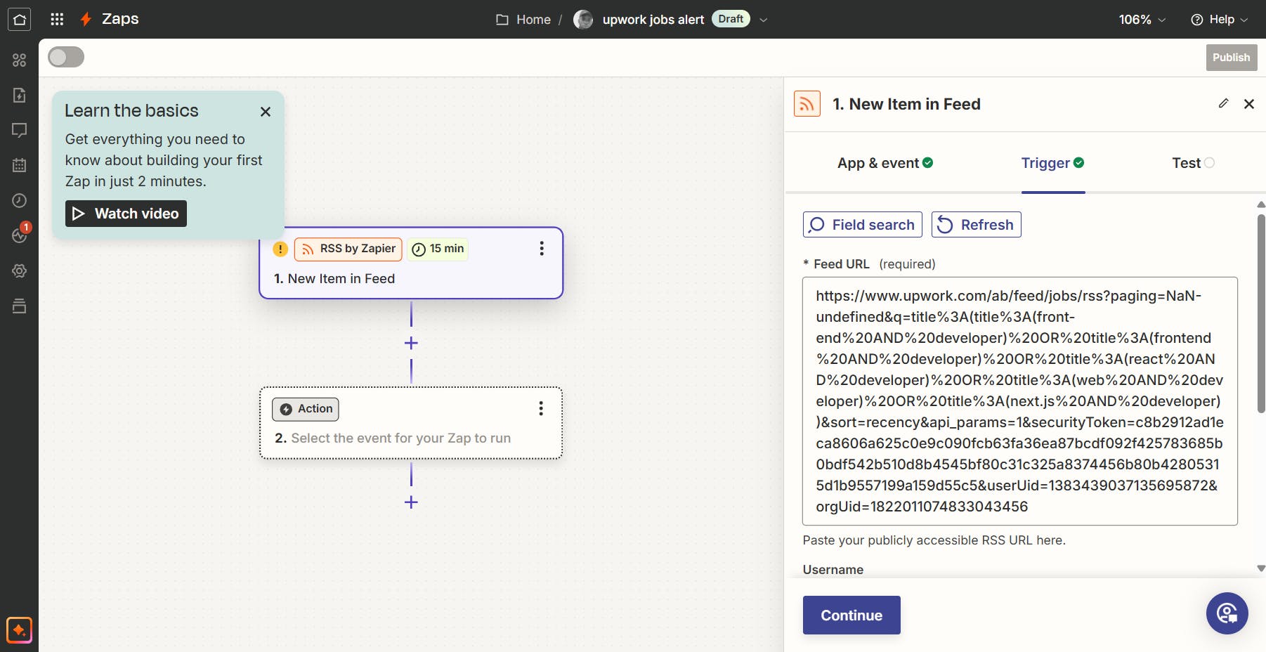
Task: Open the versions stack icon
Action: click(x=20, y=306)
